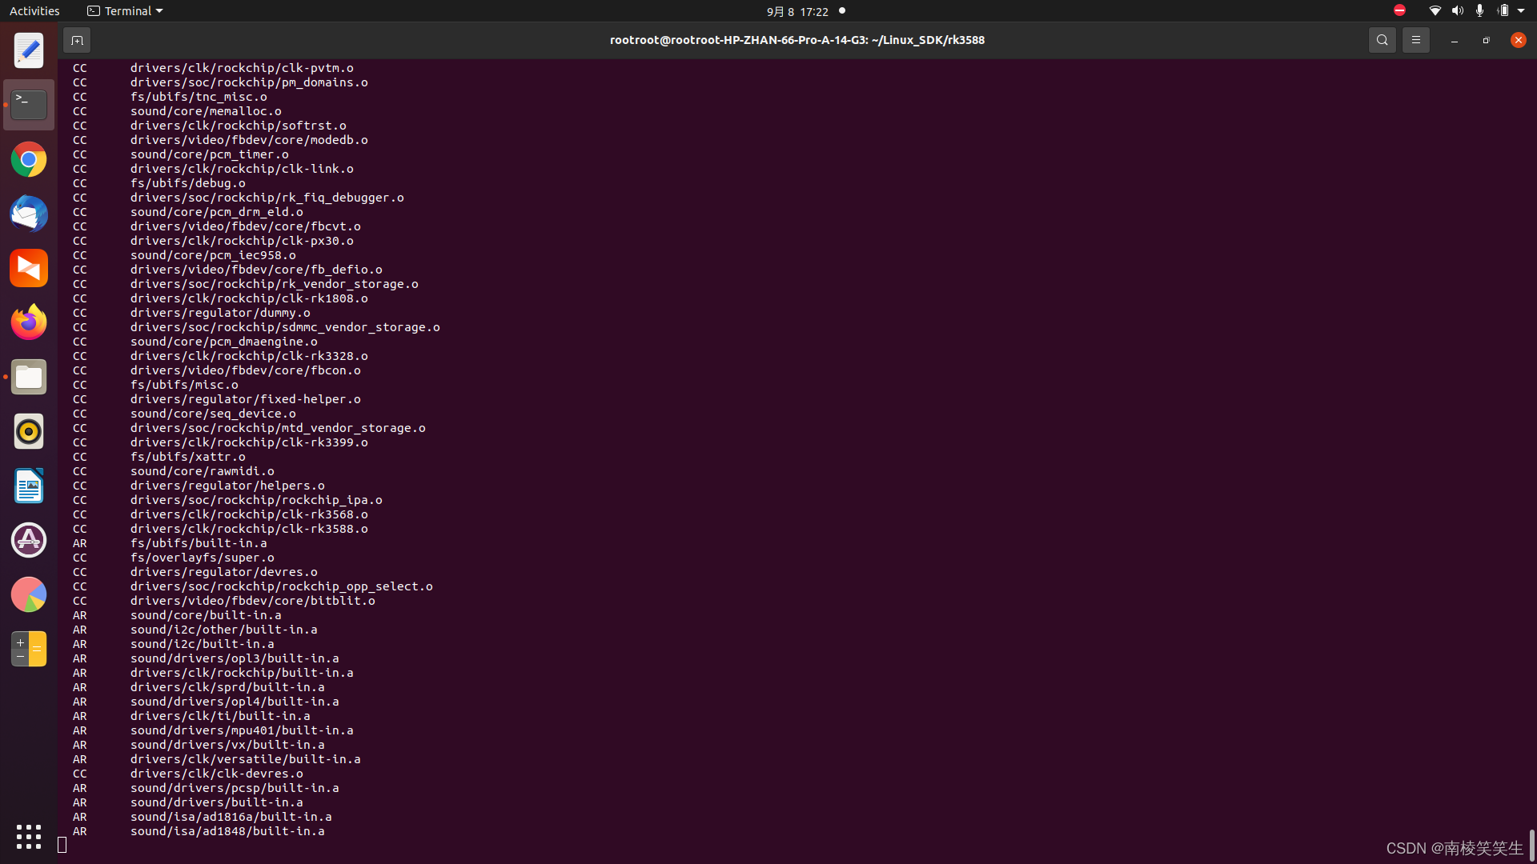Open the Files manager from dock

29,377
